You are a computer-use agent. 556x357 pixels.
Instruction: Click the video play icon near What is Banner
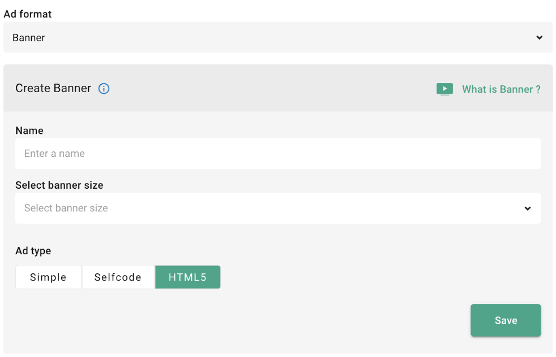(444, 89)
